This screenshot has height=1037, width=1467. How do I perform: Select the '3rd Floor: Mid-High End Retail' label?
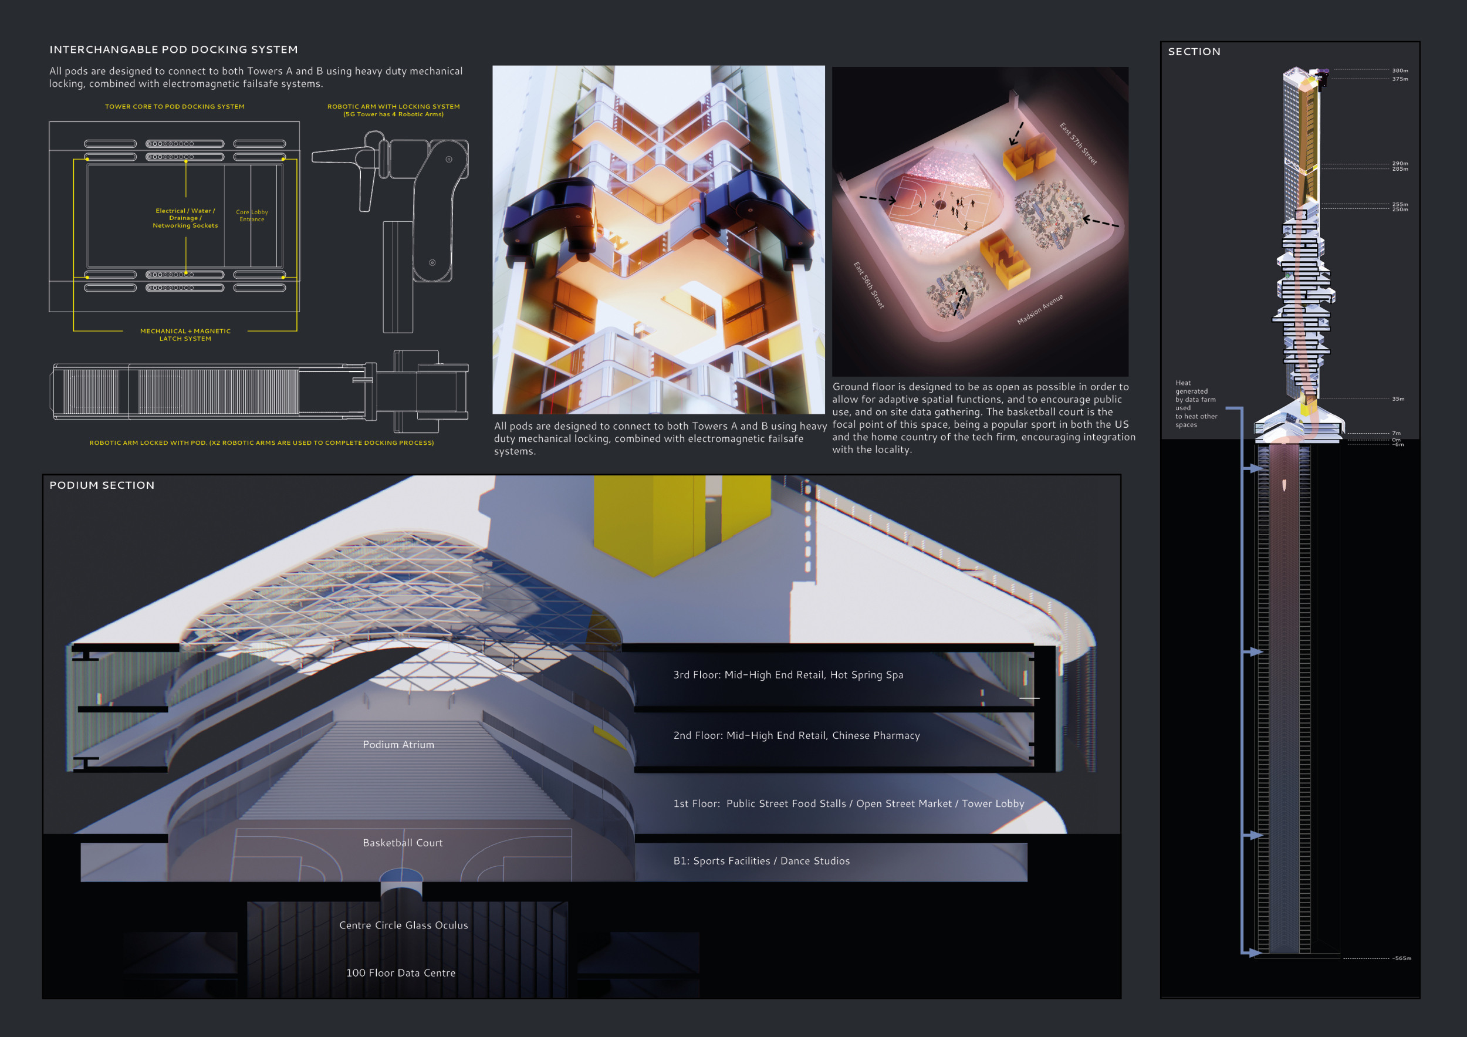coord(788,675)
